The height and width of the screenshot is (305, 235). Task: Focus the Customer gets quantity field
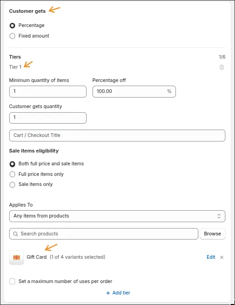(x=48, y=118)
